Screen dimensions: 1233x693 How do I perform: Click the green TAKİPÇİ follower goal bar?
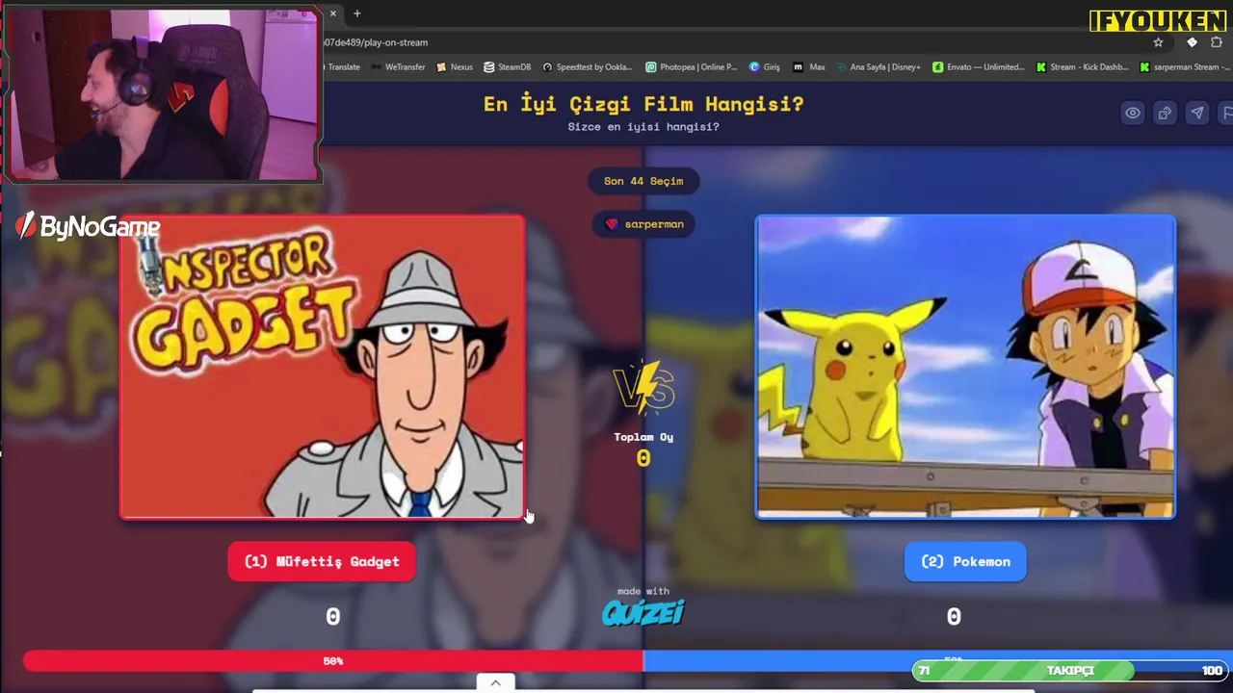pyautogui.click(x=1069, y=671)
